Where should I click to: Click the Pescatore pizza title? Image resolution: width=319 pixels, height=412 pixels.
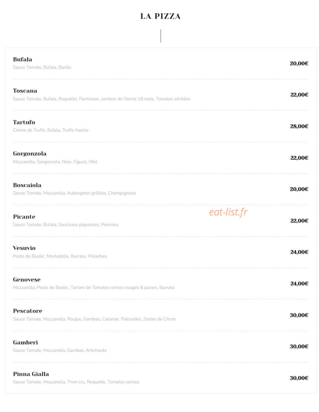[x=27, y=311]
